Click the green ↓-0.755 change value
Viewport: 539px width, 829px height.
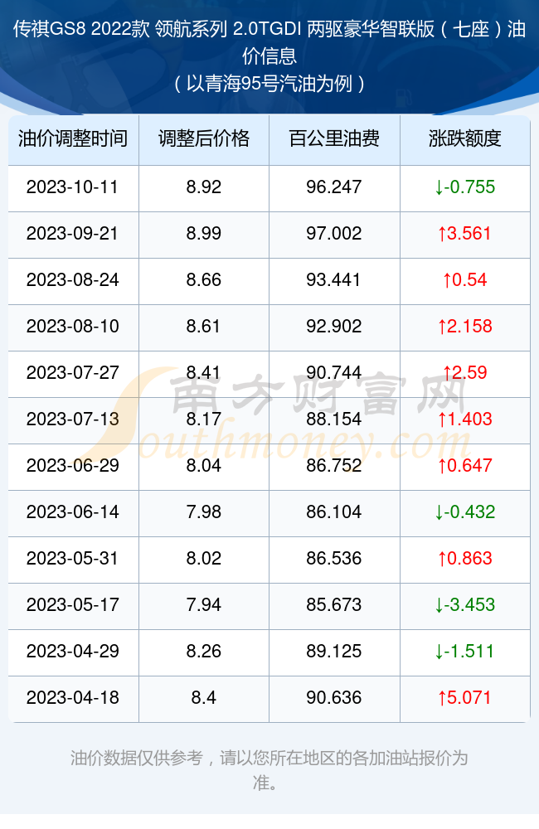coord(465,187)
